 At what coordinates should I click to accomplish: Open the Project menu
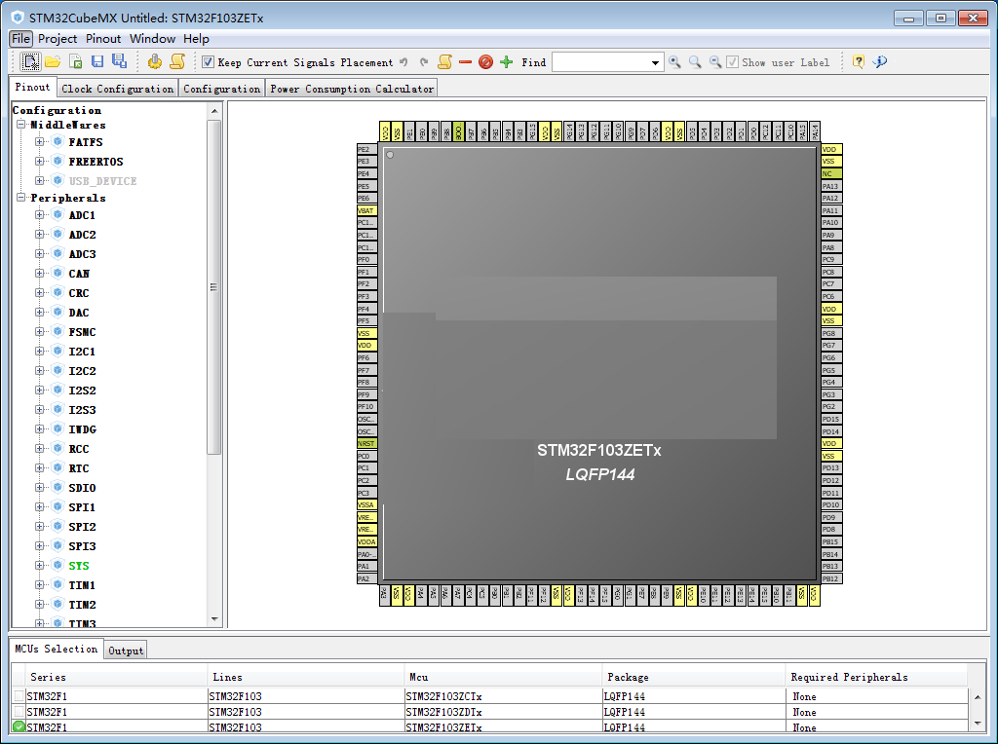pos(58,38)
